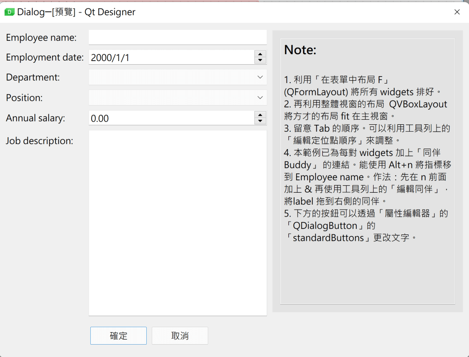Viewport: 469px width, 357px height.
Task: Focus the Job description text area
Action: 177,223
